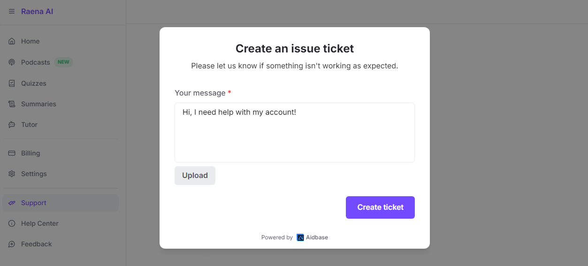Click the Podcasts broadcast icon
The image size is (588, 266).
(x=12, y=62)
